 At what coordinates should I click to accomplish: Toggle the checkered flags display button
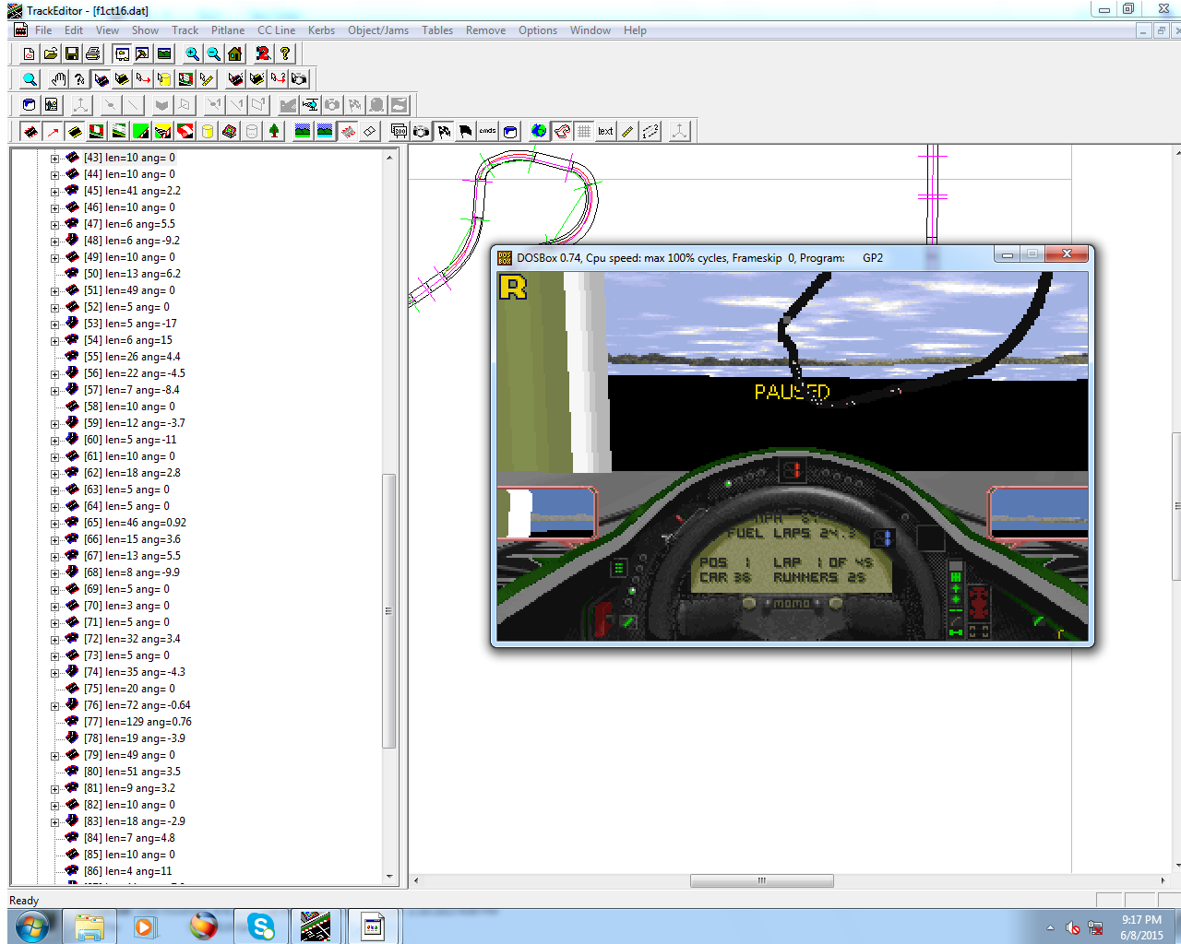(x=444, y=131)
